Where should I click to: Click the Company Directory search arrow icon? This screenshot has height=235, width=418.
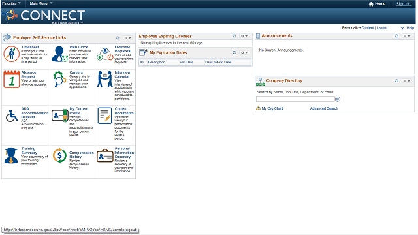click(x=338, y=99)
